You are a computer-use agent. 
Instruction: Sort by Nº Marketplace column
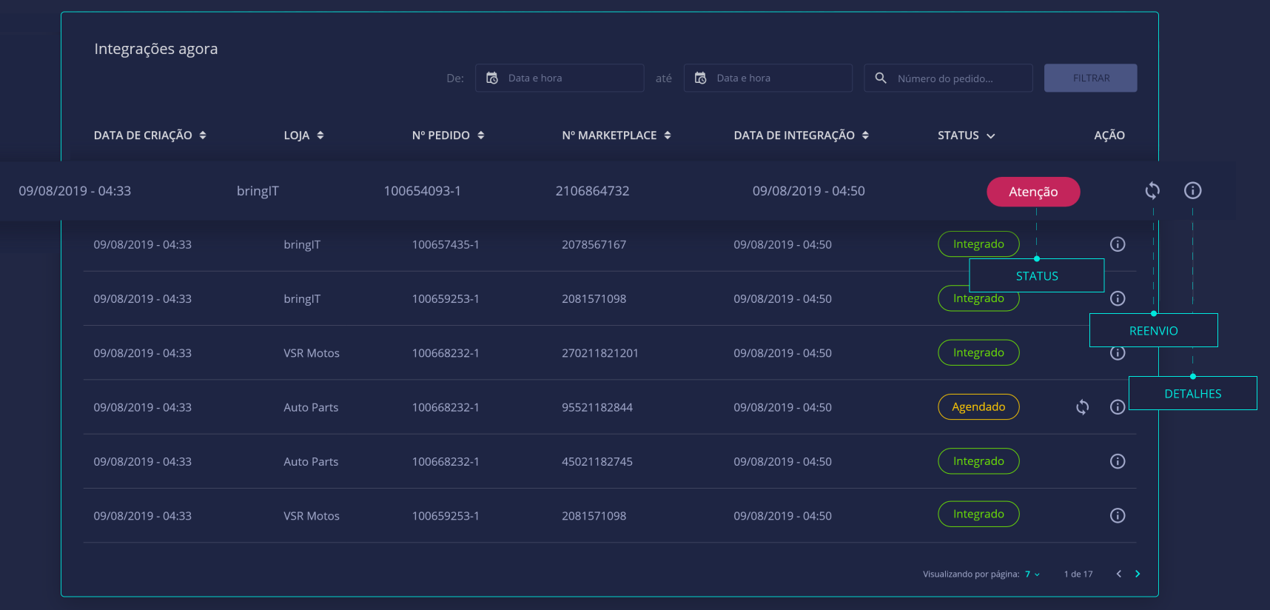pos(668,135)
